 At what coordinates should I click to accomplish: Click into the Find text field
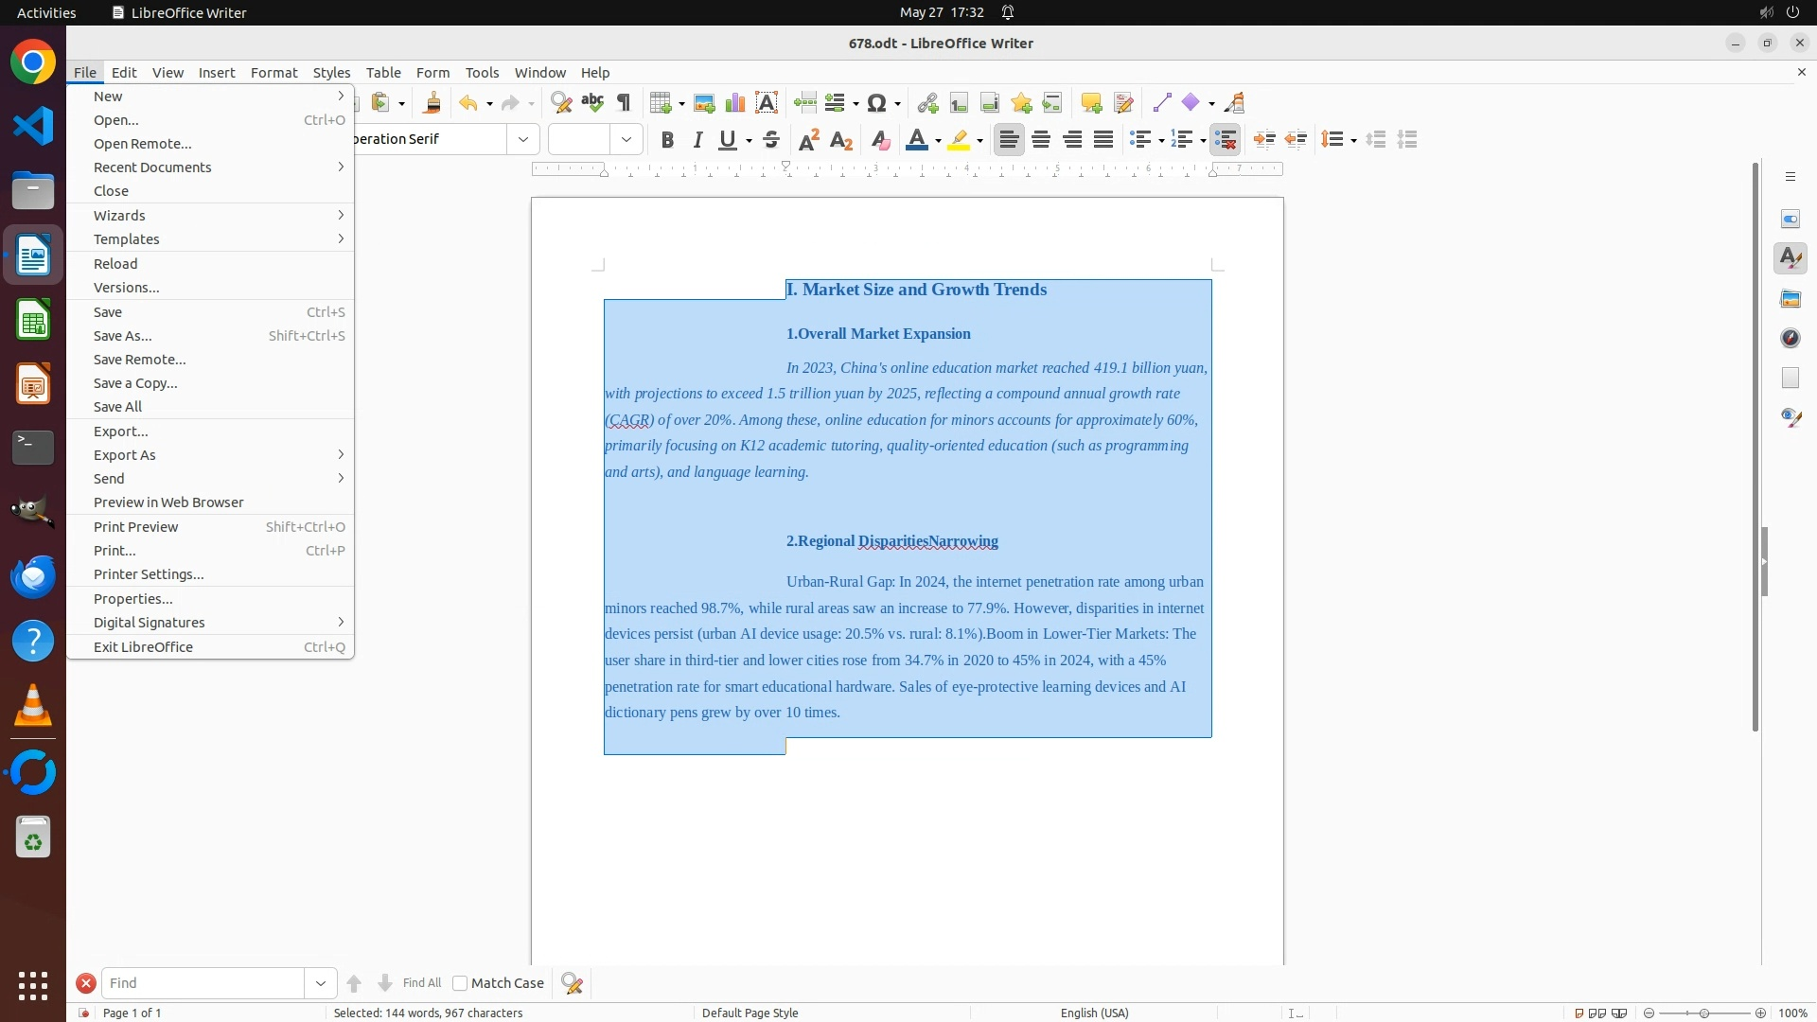203,983
